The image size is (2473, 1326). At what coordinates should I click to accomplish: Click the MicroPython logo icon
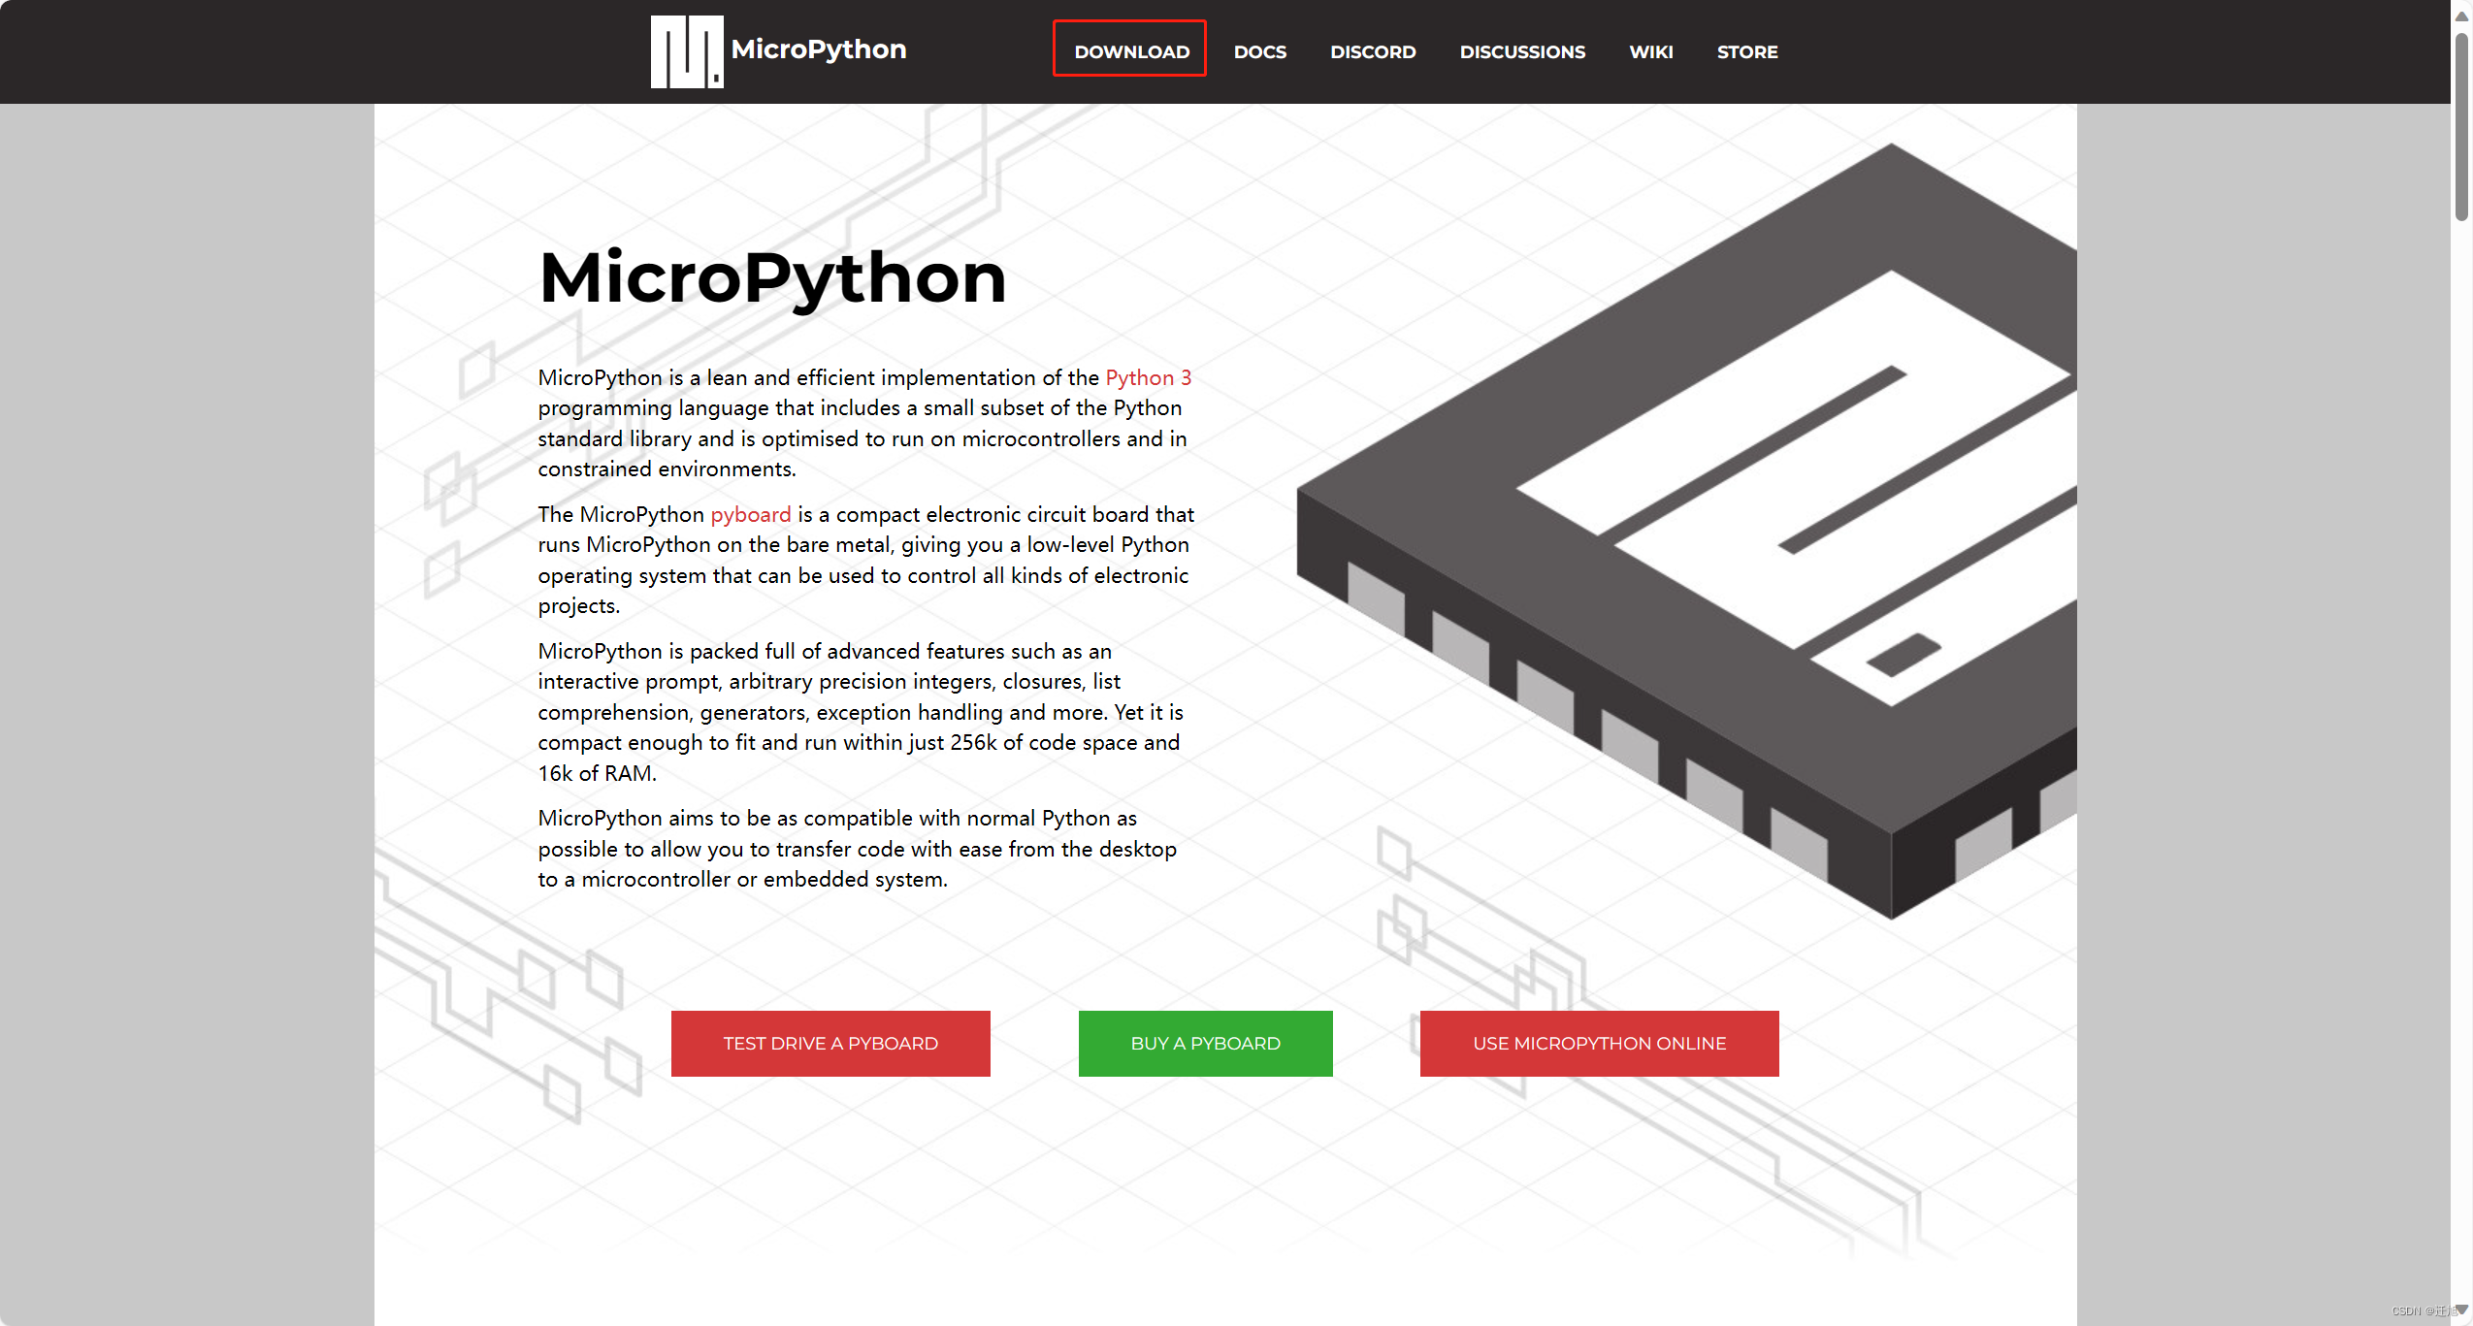pyautogui.click(x=687, y=51)
